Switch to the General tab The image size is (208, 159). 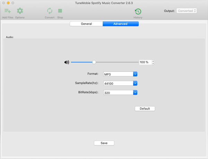click(86, 24)
